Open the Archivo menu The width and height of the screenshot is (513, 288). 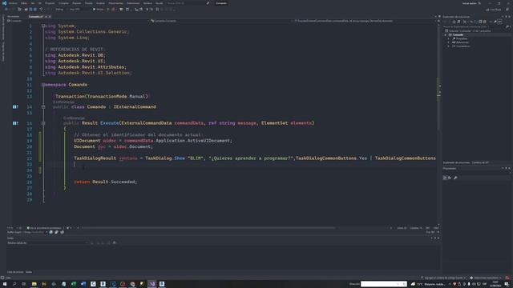13,3
